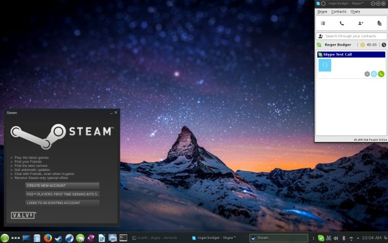
Task: Click the €0.00 Skype credit balance
Action: (371, 45)
